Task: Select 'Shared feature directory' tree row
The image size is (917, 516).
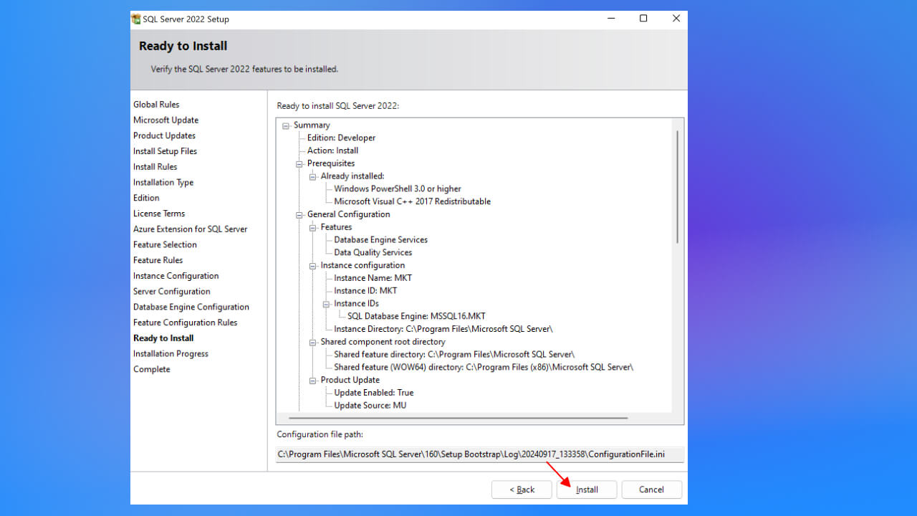Action: click(454, 355)
